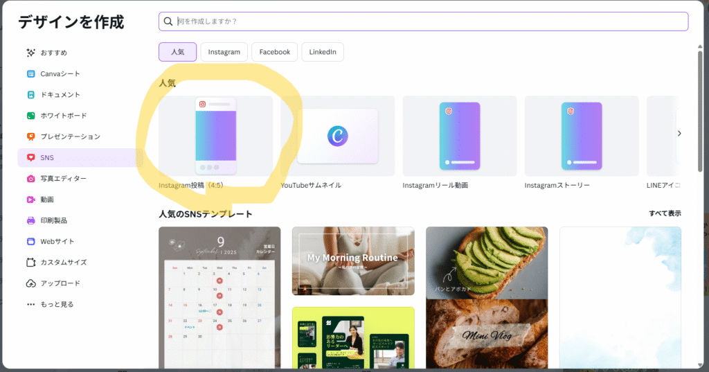Switch to the Instagram filter tab

[x=224, y=52]
